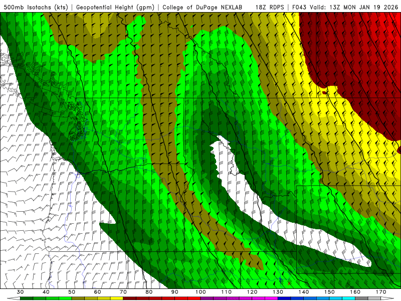
Task: Pick the darkest green swatch just after 30
Action: [x=27, y=298]
